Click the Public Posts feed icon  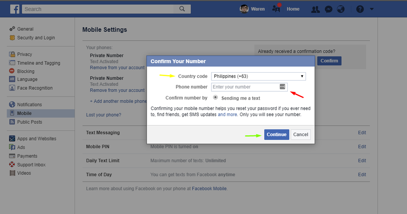tap(12, 121)
